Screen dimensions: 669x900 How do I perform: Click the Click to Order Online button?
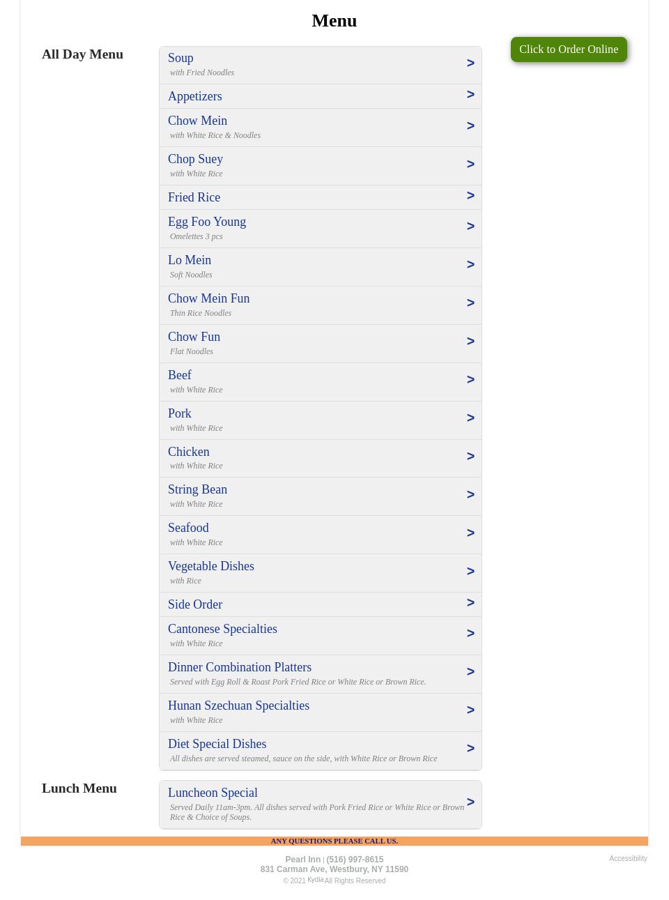tap(568, 49)
